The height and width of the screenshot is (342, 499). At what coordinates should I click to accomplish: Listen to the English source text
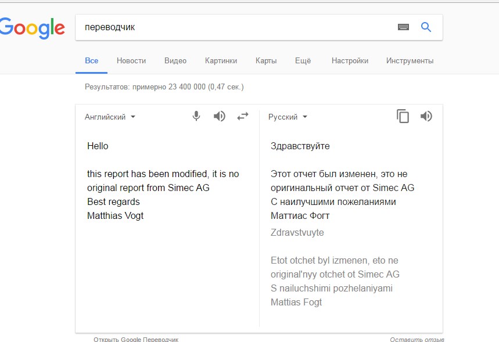[219, 116]
